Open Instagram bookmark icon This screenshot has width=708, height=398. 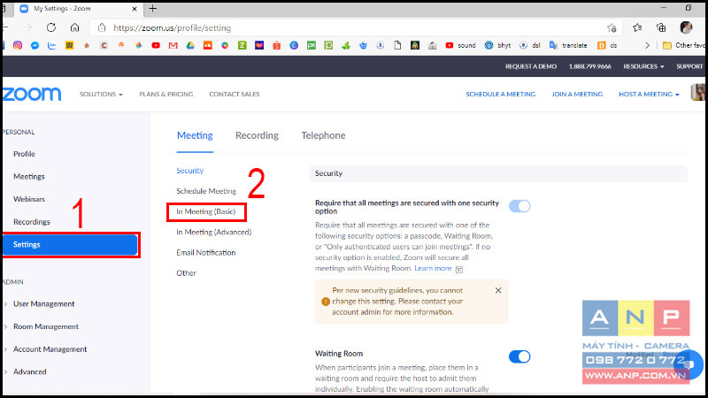point(18,46)
